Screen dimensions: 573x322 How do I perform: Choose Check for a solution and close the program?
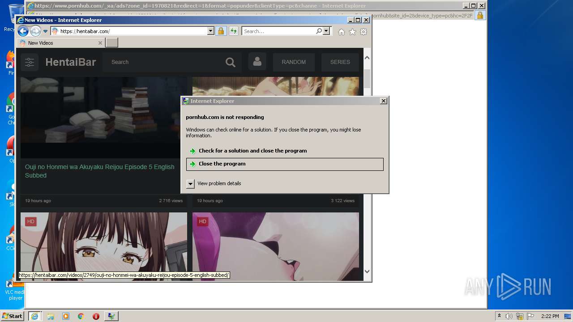click(285, 151)
